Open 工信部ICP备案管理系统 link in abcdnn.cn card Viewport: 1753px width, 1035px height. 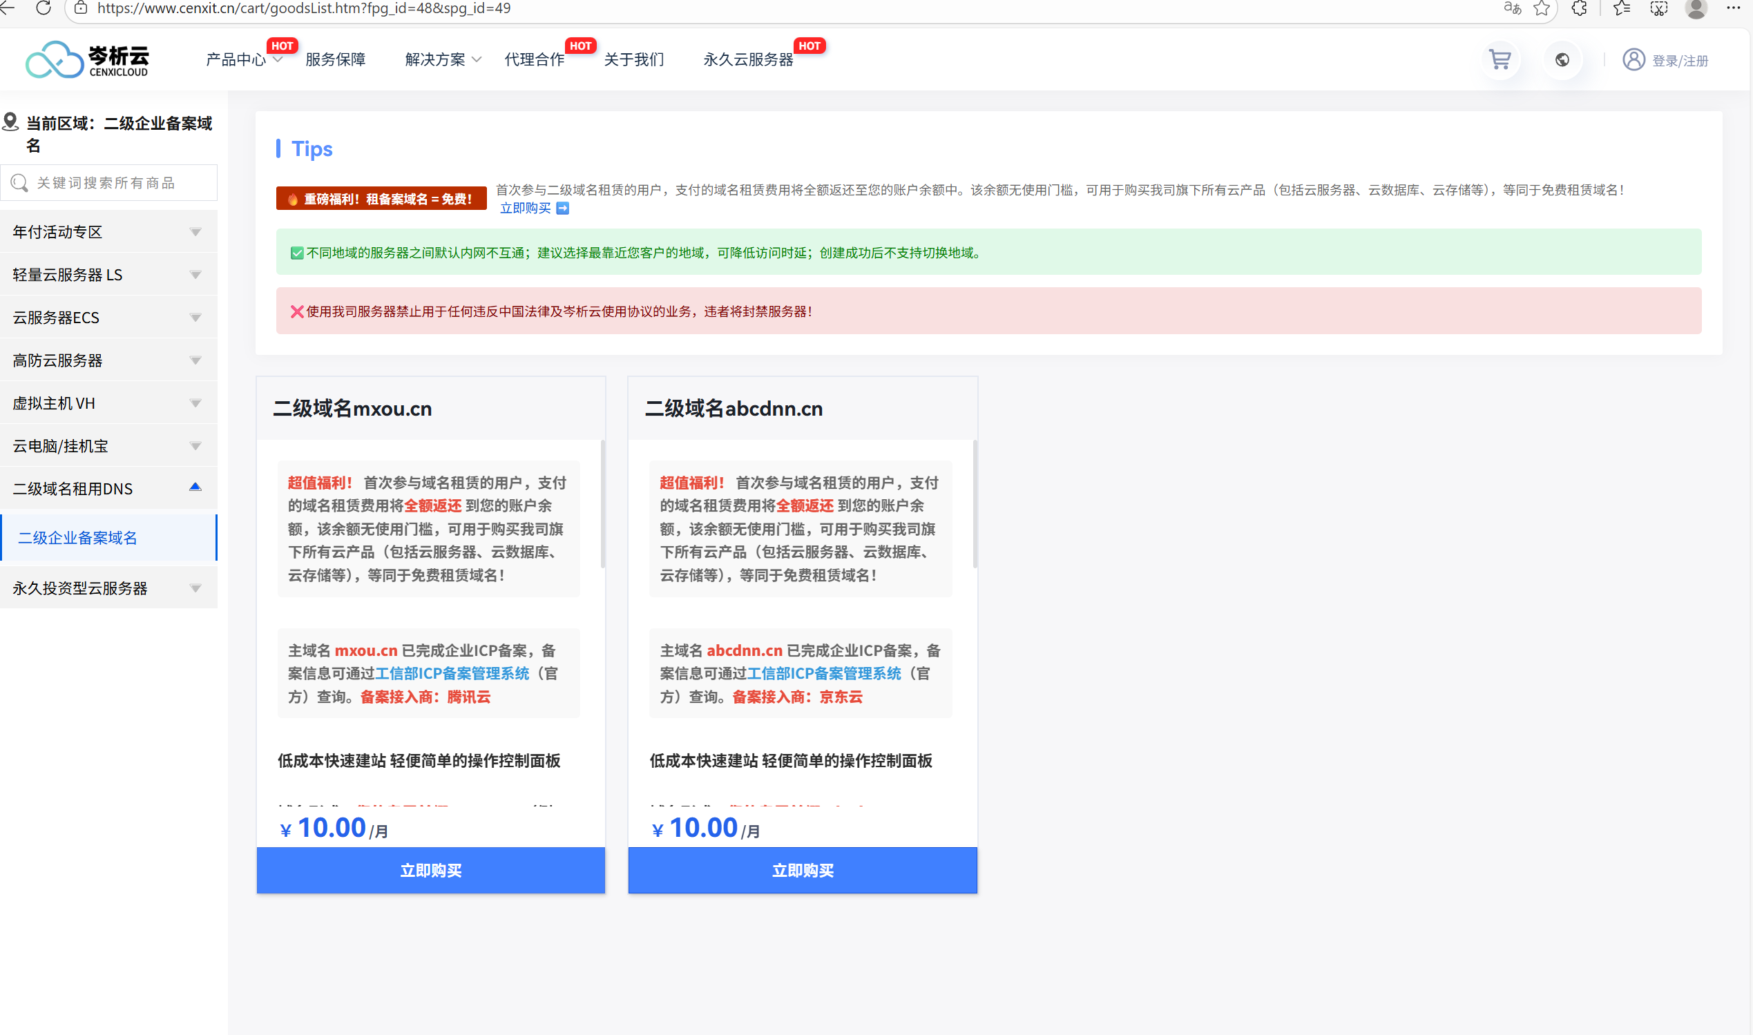click(x=824, y=674)
